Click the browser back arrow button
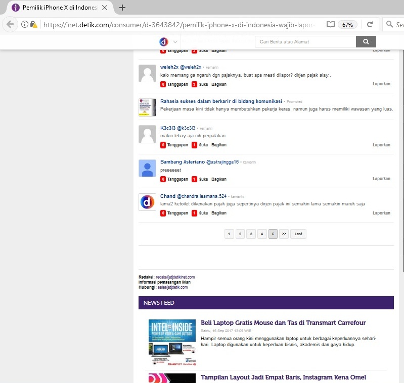This screenshot has width=404, height=383. (x=10, y=24)
